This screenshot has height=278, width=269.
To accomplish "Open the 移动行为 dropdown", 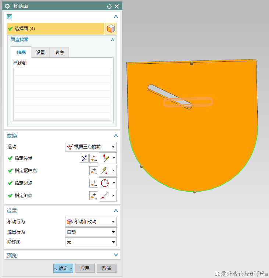I will [91, 222].
